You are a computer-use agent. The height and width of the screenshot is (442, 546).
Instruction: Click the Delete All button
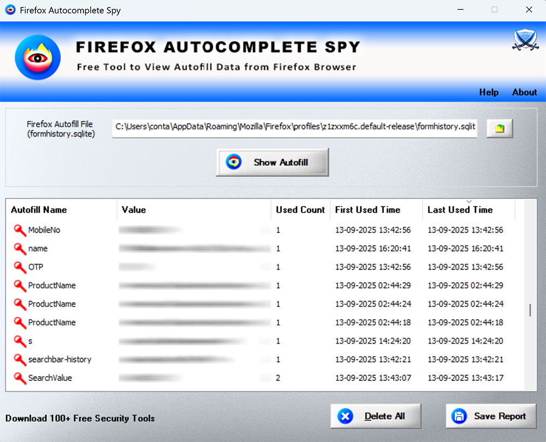tap(376, 416)
